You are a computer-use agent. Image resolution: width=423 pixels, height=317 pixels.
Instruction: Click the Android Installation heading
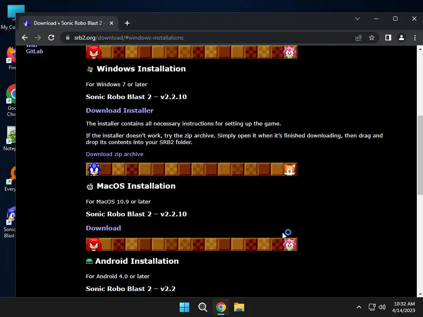(137, 261)
